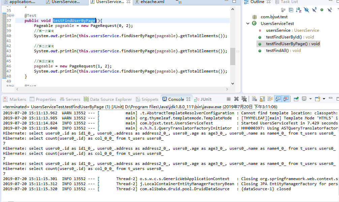Click the @Test annotation on line 36
Image resolution: width=339 pixels, height=202 pixels.
pyautogui.click(x=30, y=16)
